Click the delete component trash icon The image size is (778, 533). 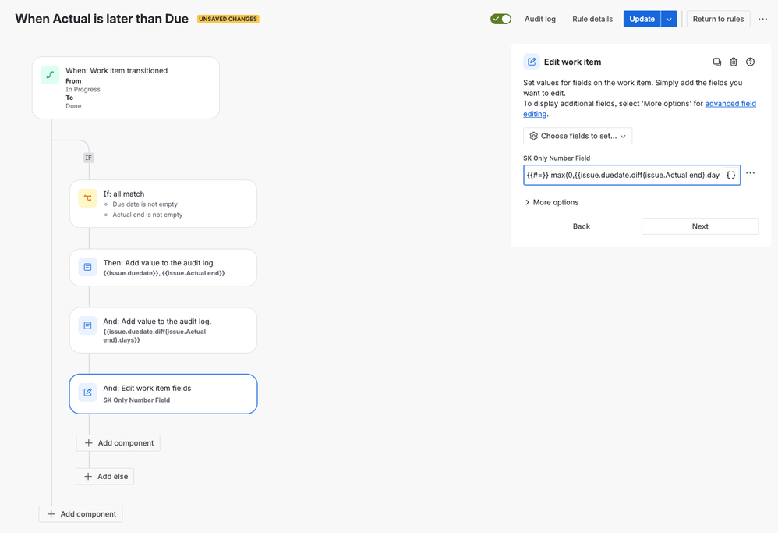[734, 62]
